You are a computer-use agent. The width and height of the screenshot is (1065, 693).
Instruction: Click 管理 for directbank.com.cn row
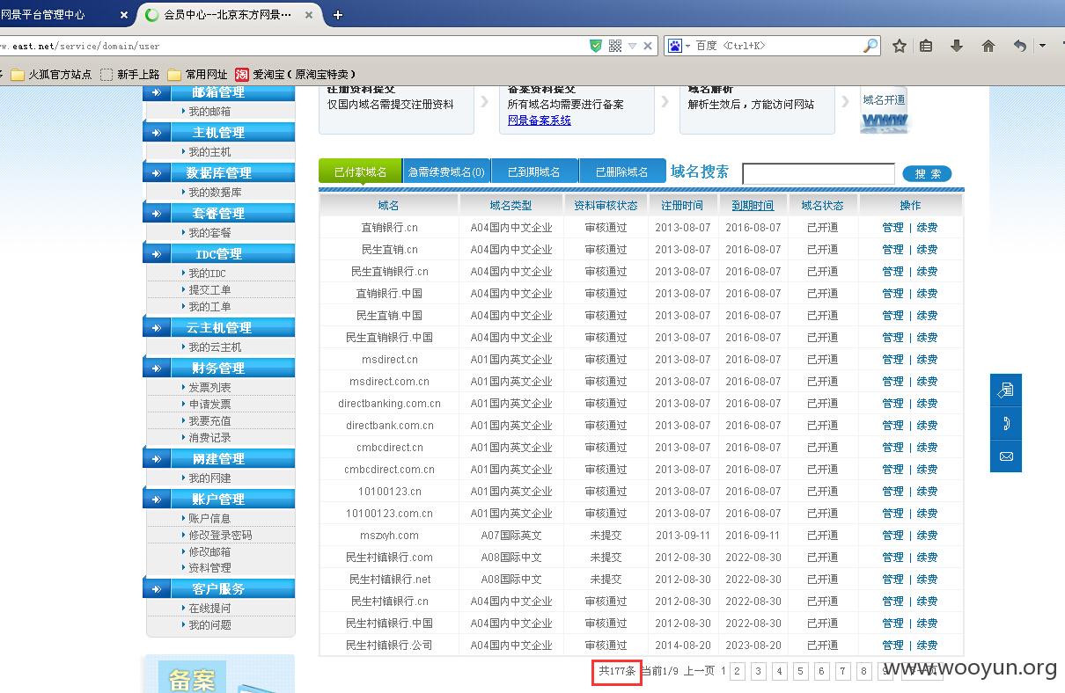892,426
